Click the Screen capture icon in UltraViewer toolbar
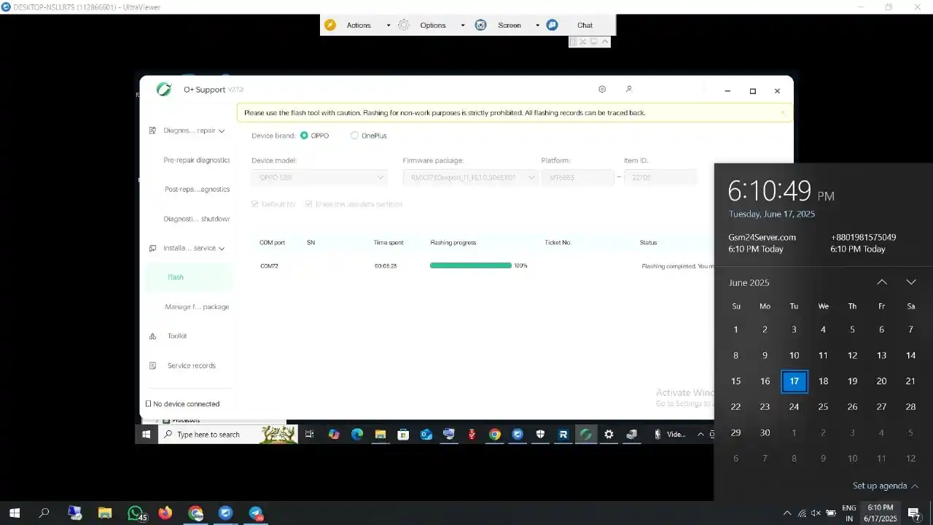 (480, 25)
